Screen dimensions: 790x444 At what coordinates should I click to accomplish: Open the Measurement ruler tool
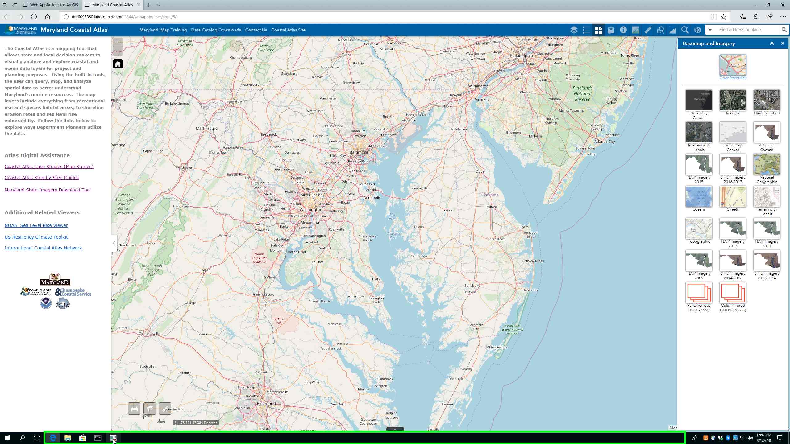tap(648, 30)
